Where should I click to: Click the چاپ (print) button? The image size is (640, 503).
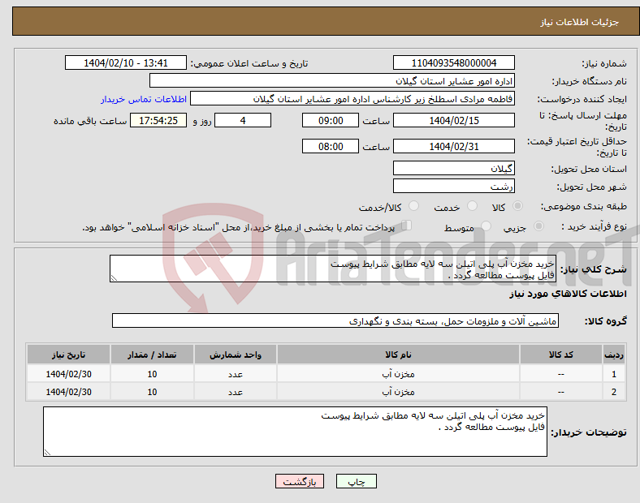[x=356, y=481]
